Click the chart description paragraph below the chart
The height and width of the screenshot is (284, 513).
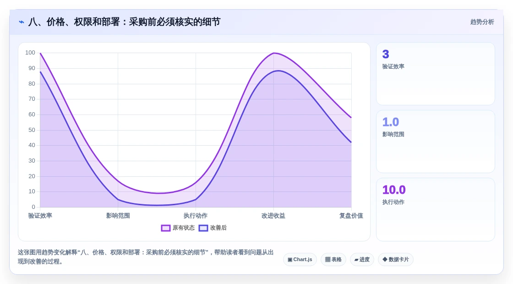146,257
